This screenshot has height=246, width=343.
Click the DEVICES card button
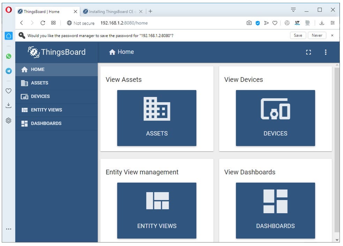tap(275, 118)
